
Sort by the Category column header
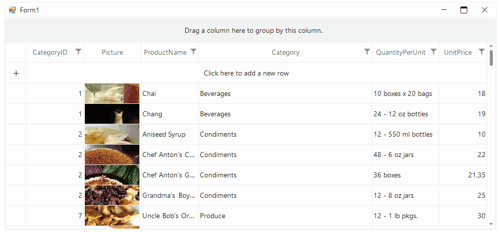[285, 53]
